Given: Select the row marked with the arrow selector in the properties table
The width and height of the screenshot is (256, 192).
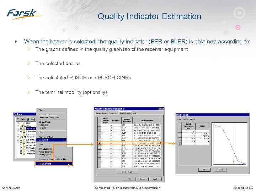Looking at the screenshot, I should 129,143.
